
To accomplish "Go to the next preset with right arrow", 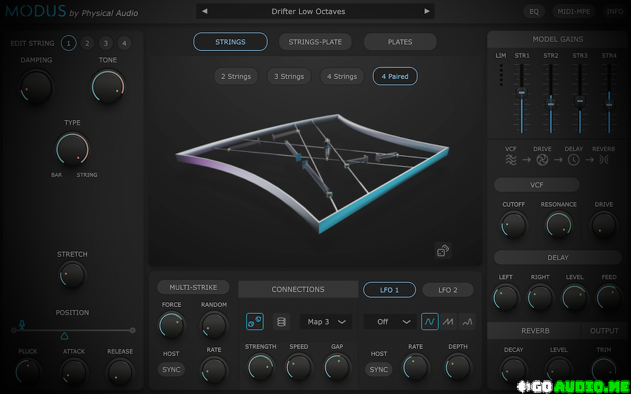I will click(x=427, y=11).
